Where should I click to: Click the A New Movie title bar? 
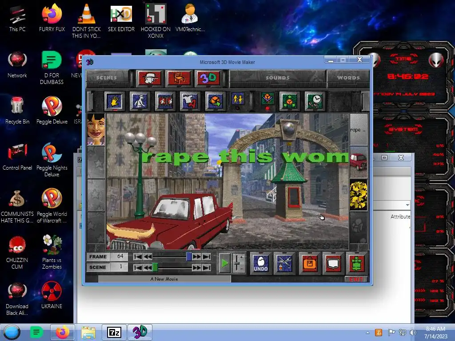[164, 279]
